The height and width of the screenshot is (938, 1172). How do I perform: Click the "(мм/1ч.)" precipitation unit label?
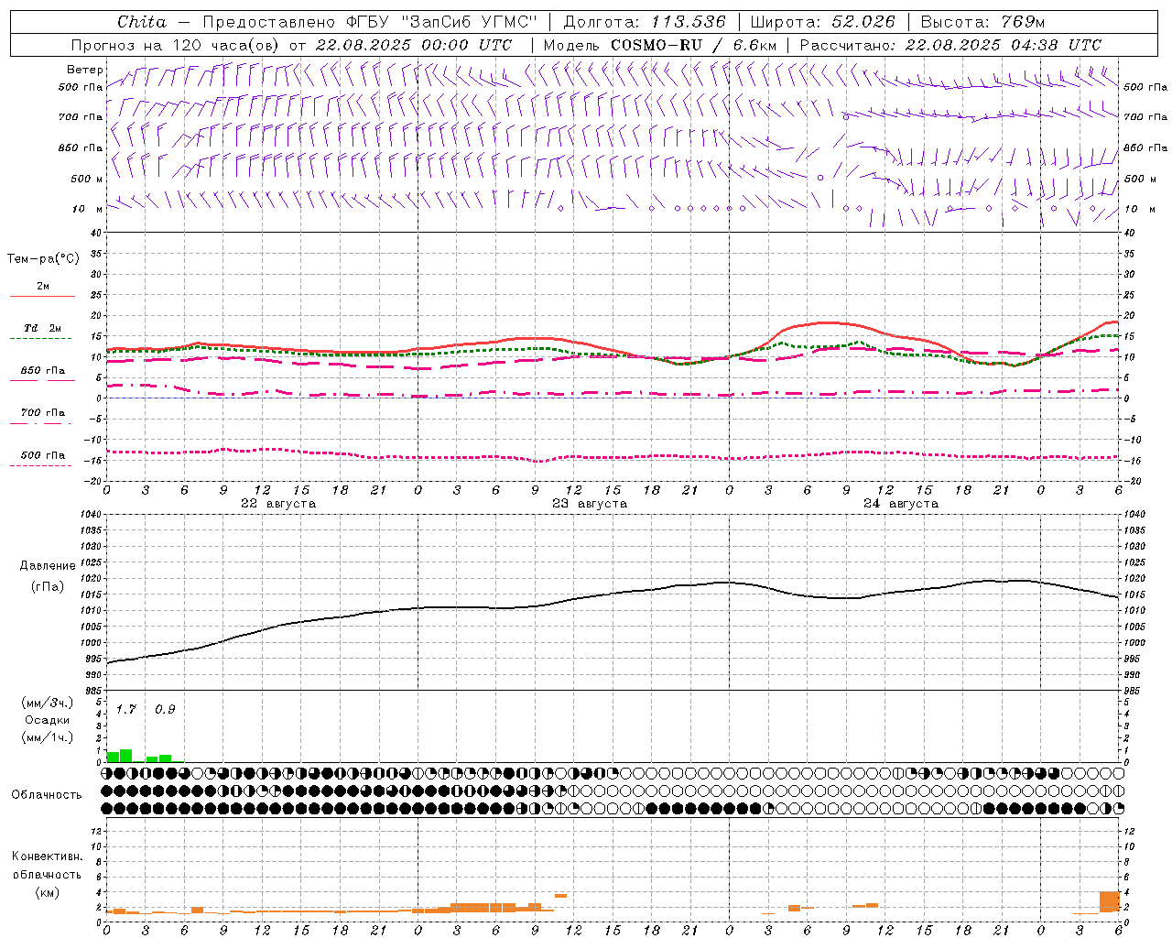pos(48,737)
